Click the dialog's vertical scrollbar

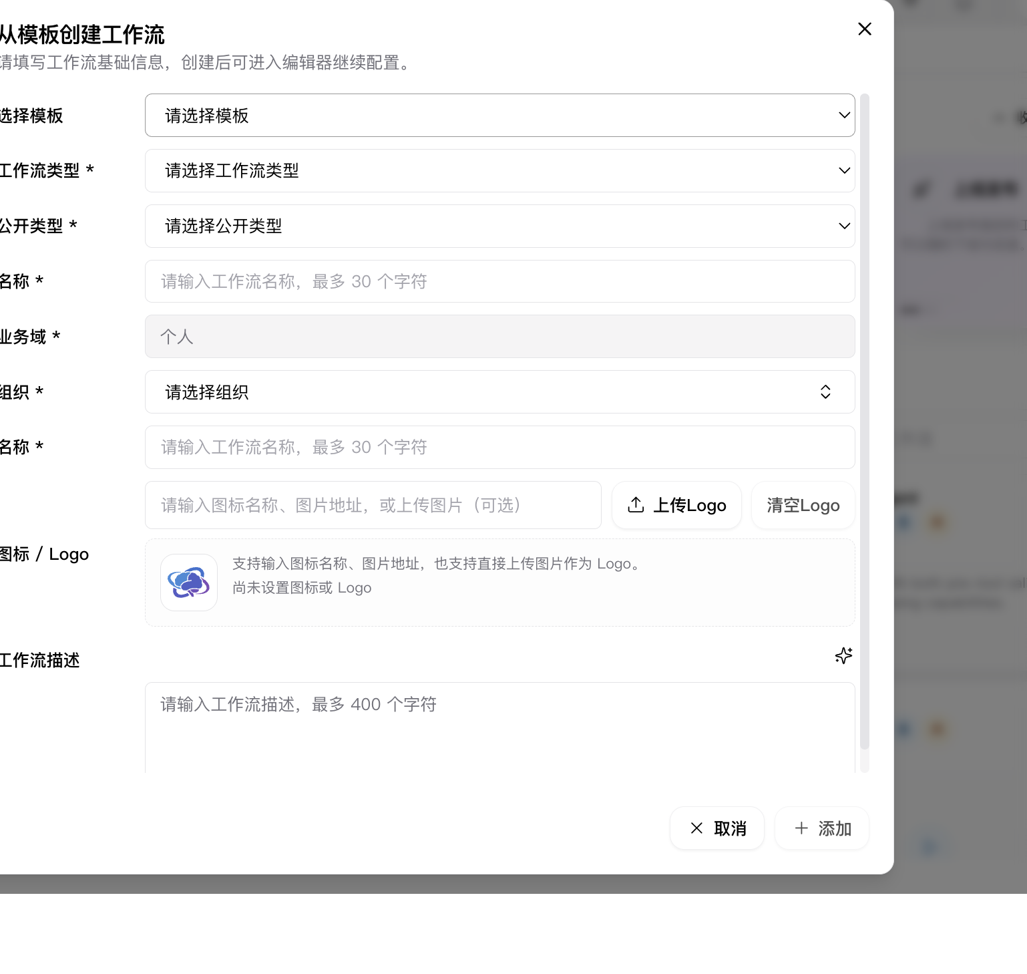[x=865, y=421]
